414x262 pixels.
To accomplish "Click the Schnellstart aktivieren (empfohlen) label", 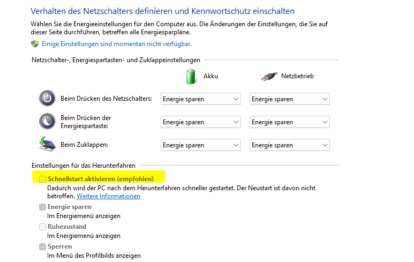I will click(x=101, y=179).
